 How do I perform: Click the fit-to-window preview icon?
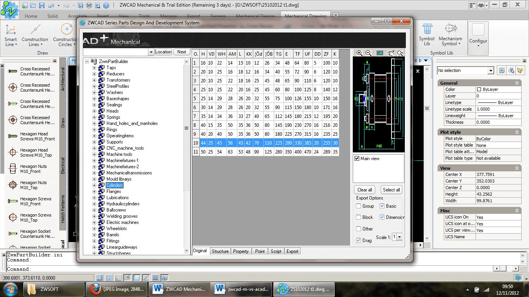[x=380, y=53]
